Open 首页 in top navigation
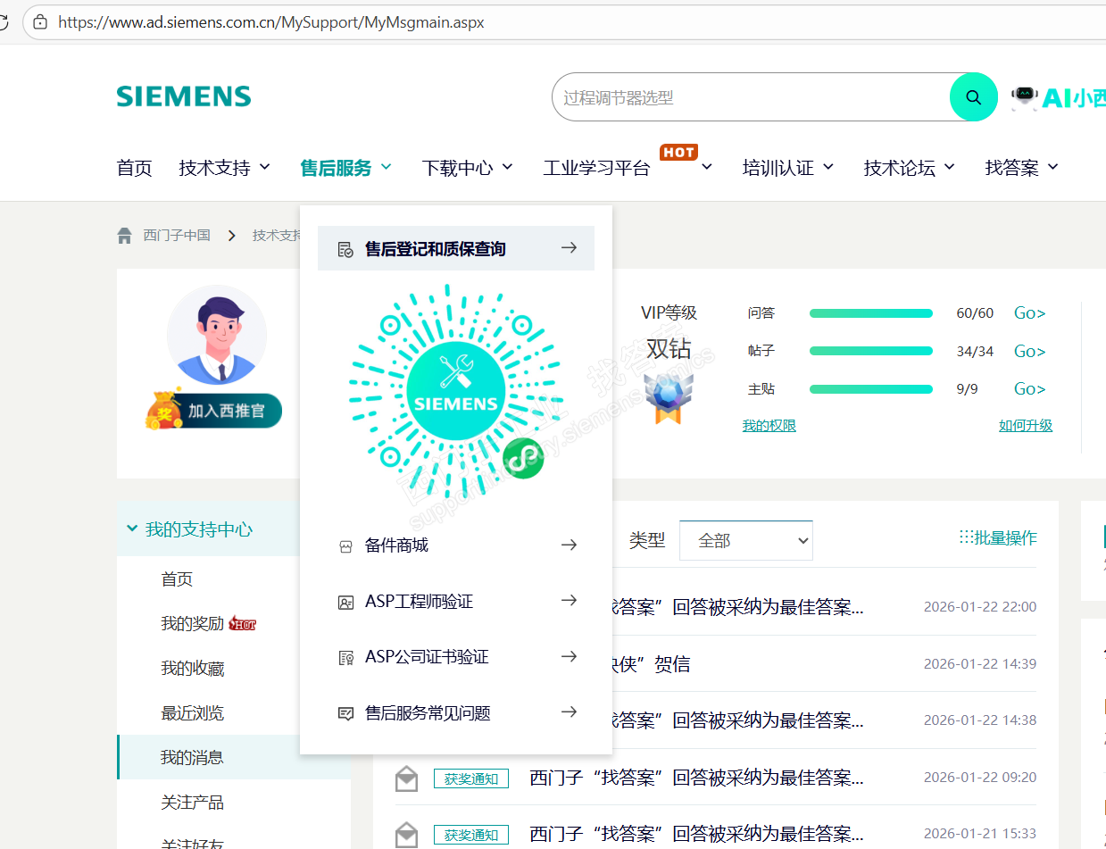The width and height of the screenshot is (1106, 849). coord(135,168)
